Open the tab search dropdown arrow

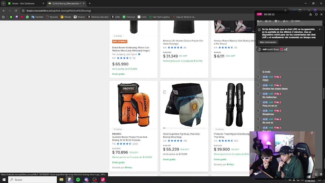[x=3, y=3]
